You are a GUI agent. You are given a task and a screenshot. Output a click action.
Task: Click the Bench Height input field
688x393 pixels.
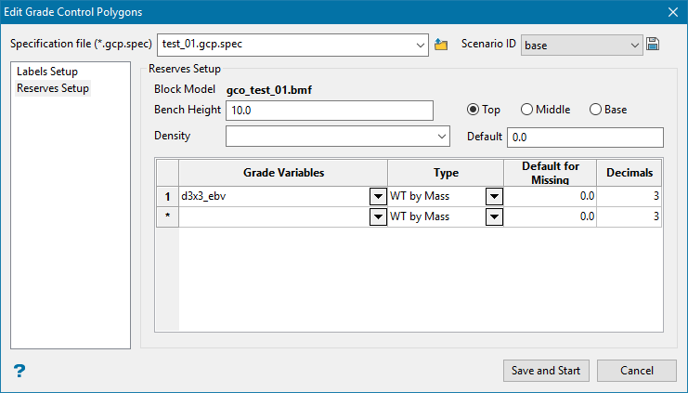[x=330, y=111]
